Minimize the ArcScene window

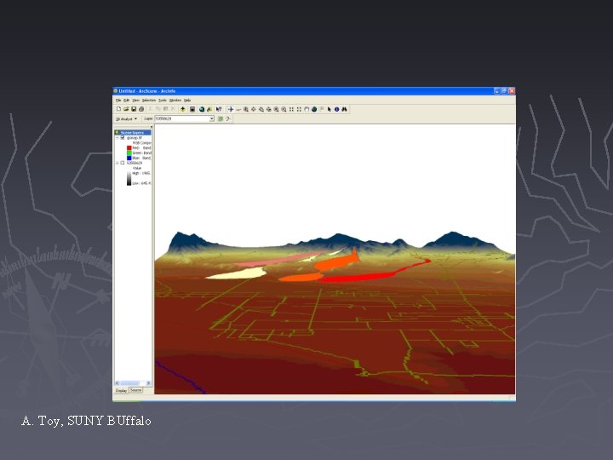(497, 91)
